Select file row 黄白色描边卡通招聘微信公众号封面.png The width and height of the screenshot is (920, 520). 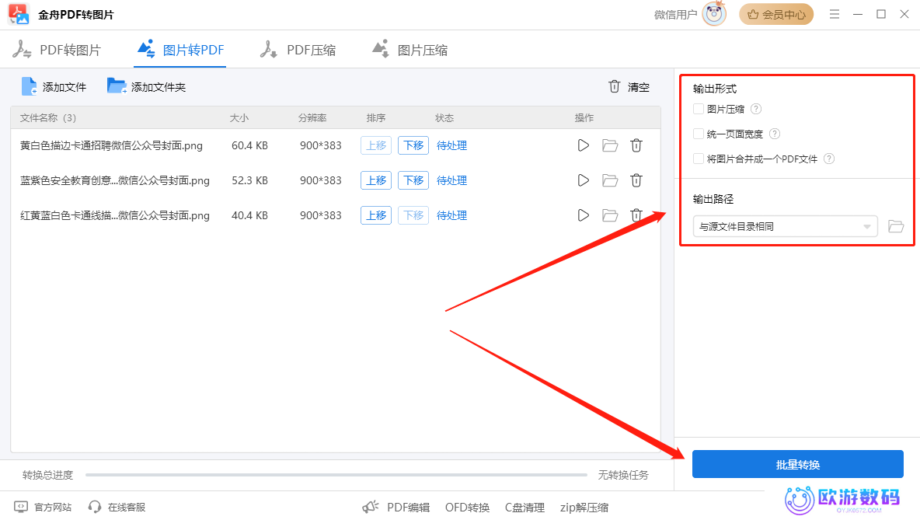click(336, 145)
